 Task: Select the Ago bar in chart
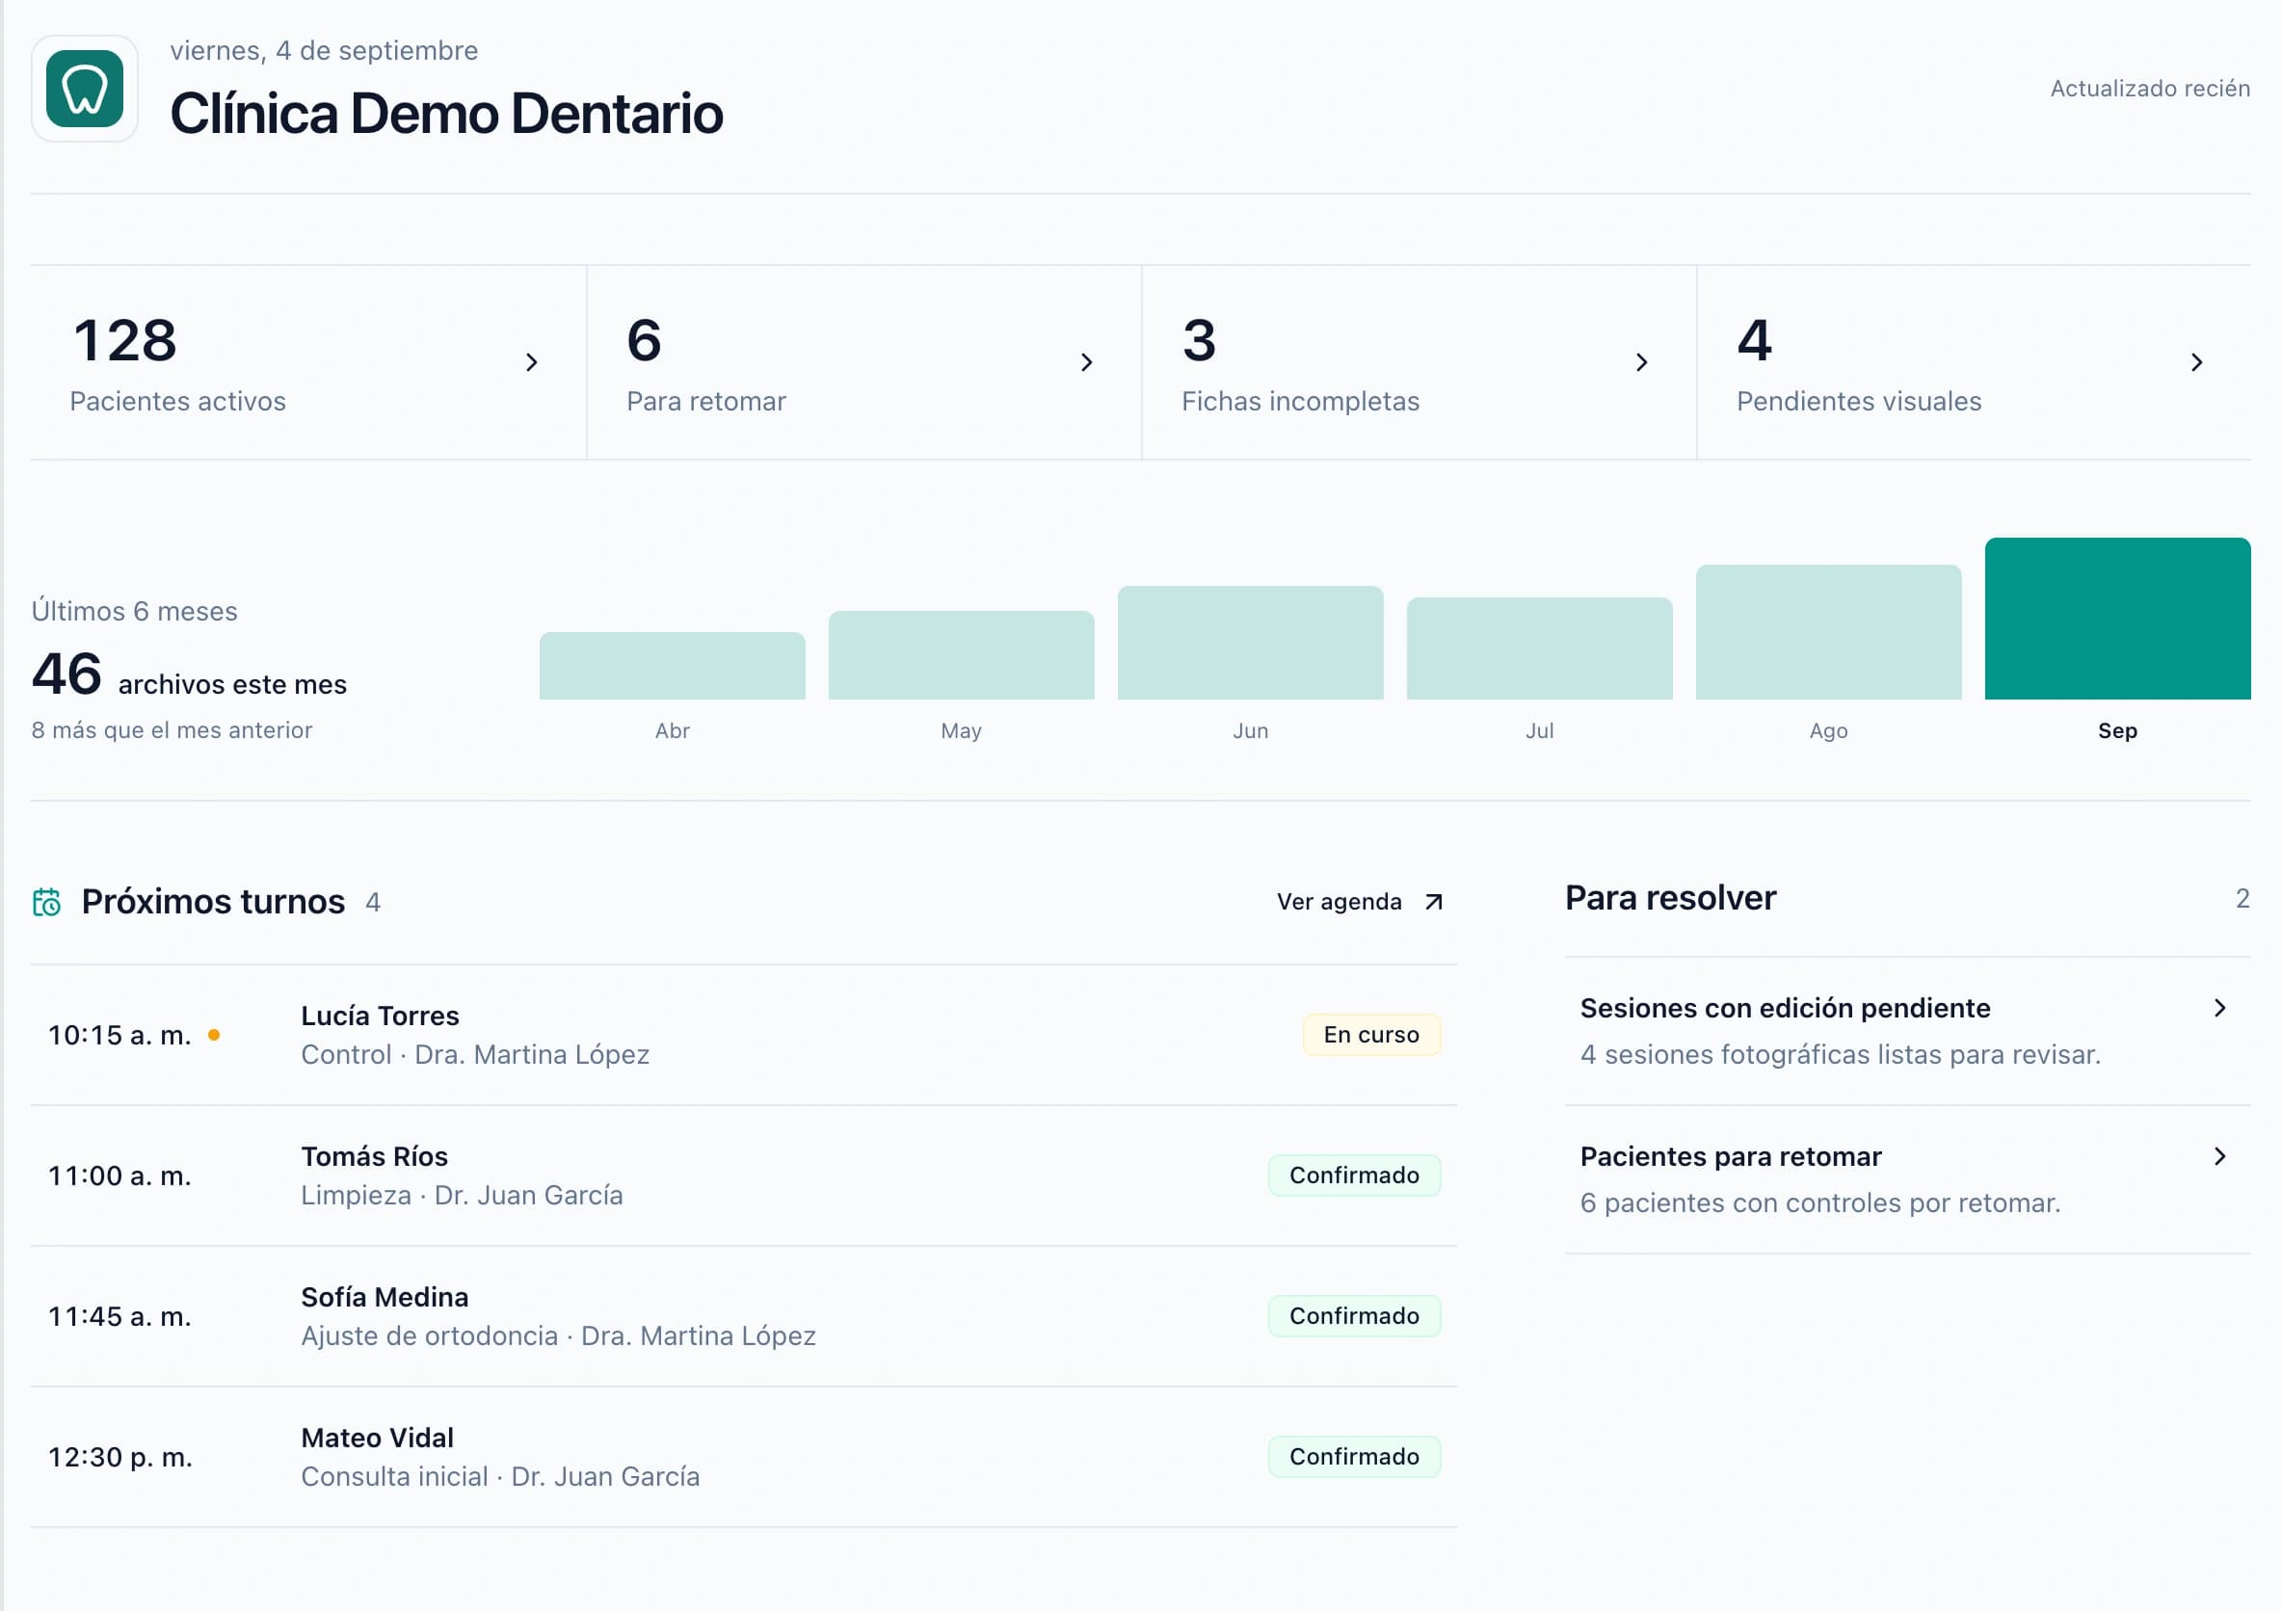click(x=1829, y=632)
